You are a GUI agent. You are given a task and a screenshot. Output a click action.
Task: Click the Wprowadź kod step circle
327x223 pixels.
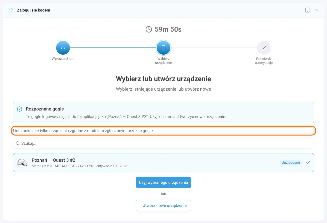pyautogui.click(x=63, y=48)
